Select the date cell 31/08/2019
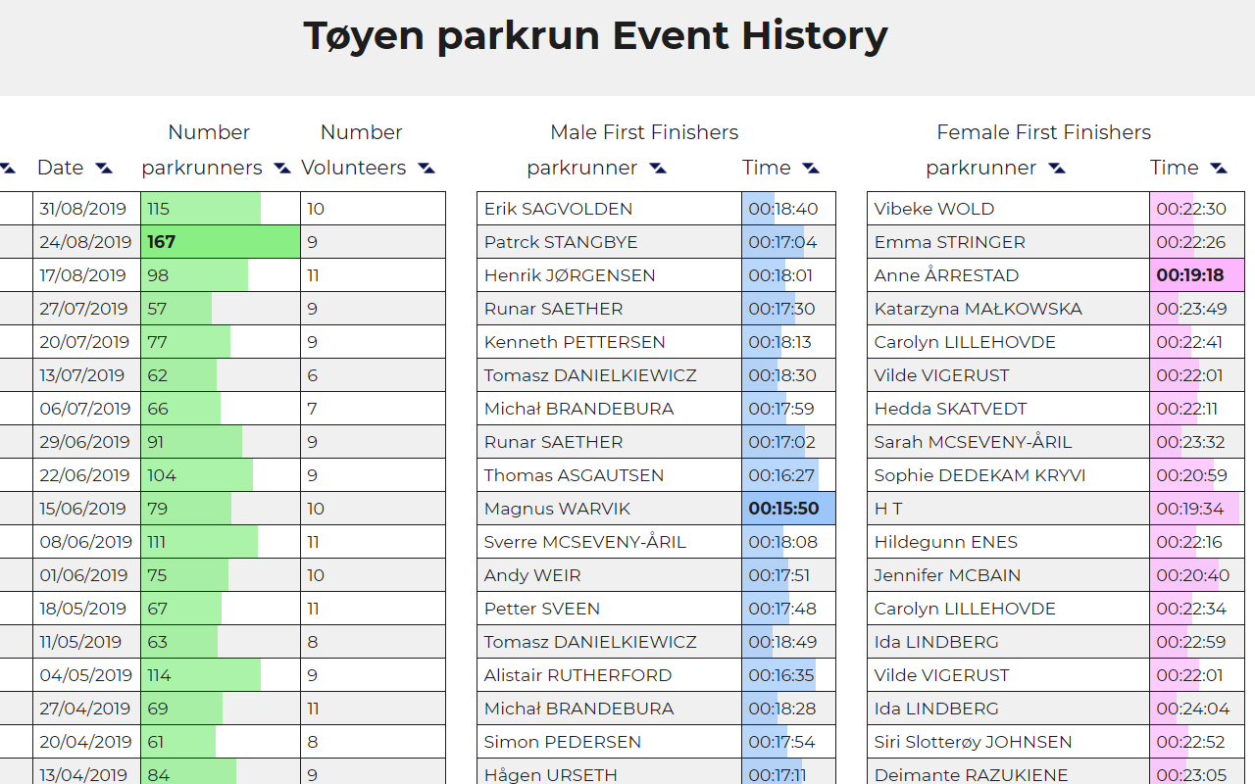The width and height of the screenshot is (1255, 784). pos(87,209)
